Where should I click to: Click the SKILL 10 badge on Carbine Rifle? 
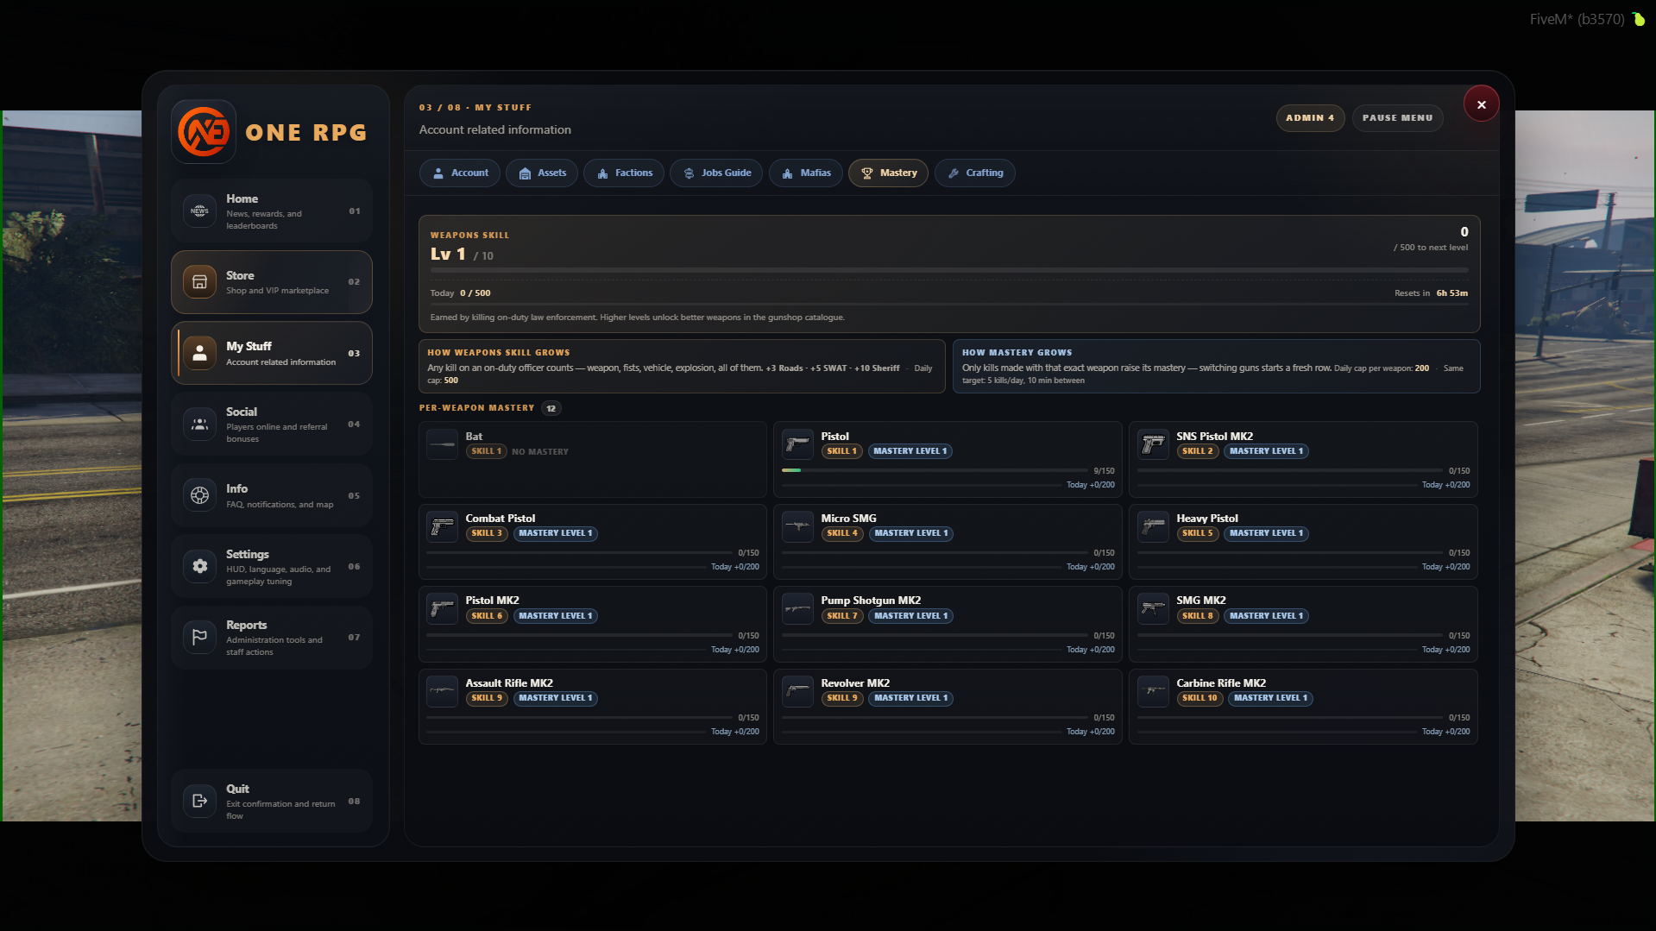click(x=1199, y=698)
